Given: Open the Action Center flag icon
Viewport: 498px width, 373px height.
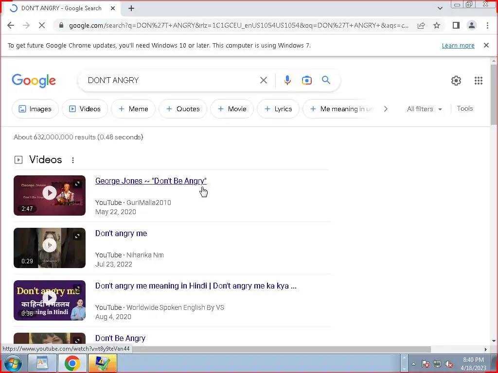Looking at the screenshot, I should coord(425,364).
